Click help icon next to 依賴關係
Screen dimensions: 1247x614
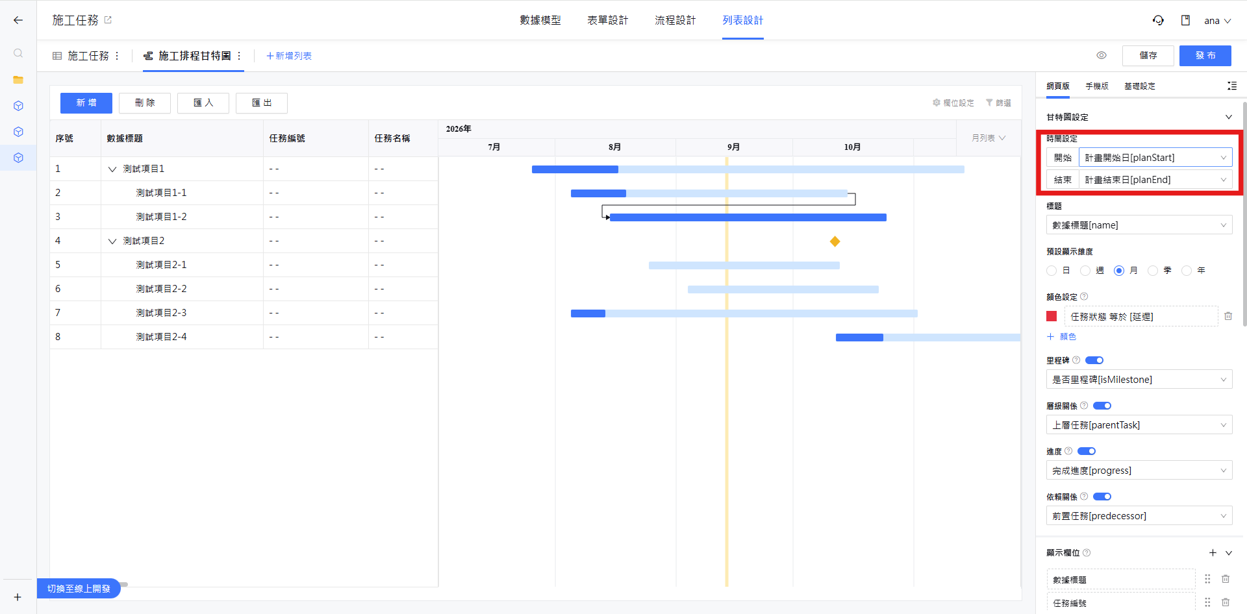1084,497
